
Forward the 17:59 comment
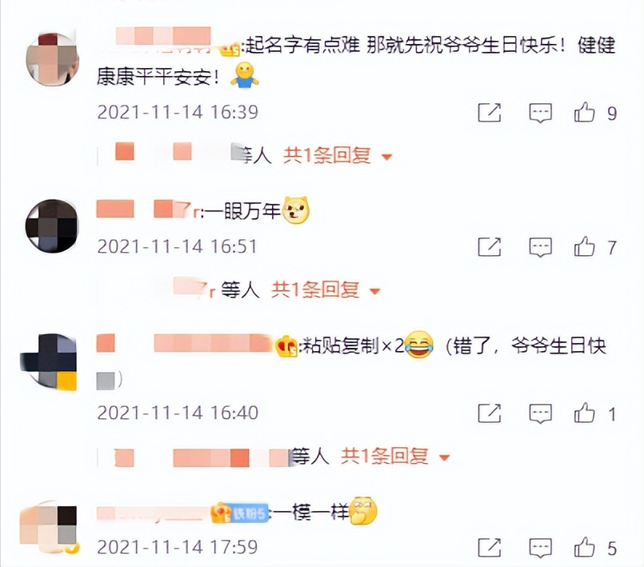pyautogui.click(x=490, y=547)
